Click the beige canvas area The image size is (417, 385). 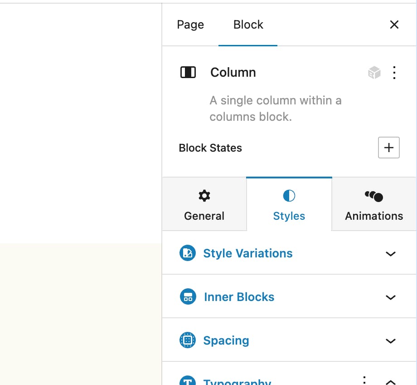pos(81,313)
